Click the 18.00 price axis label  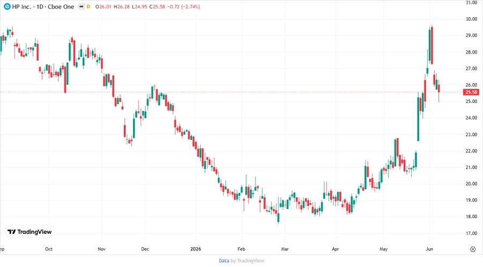(471, 217)
